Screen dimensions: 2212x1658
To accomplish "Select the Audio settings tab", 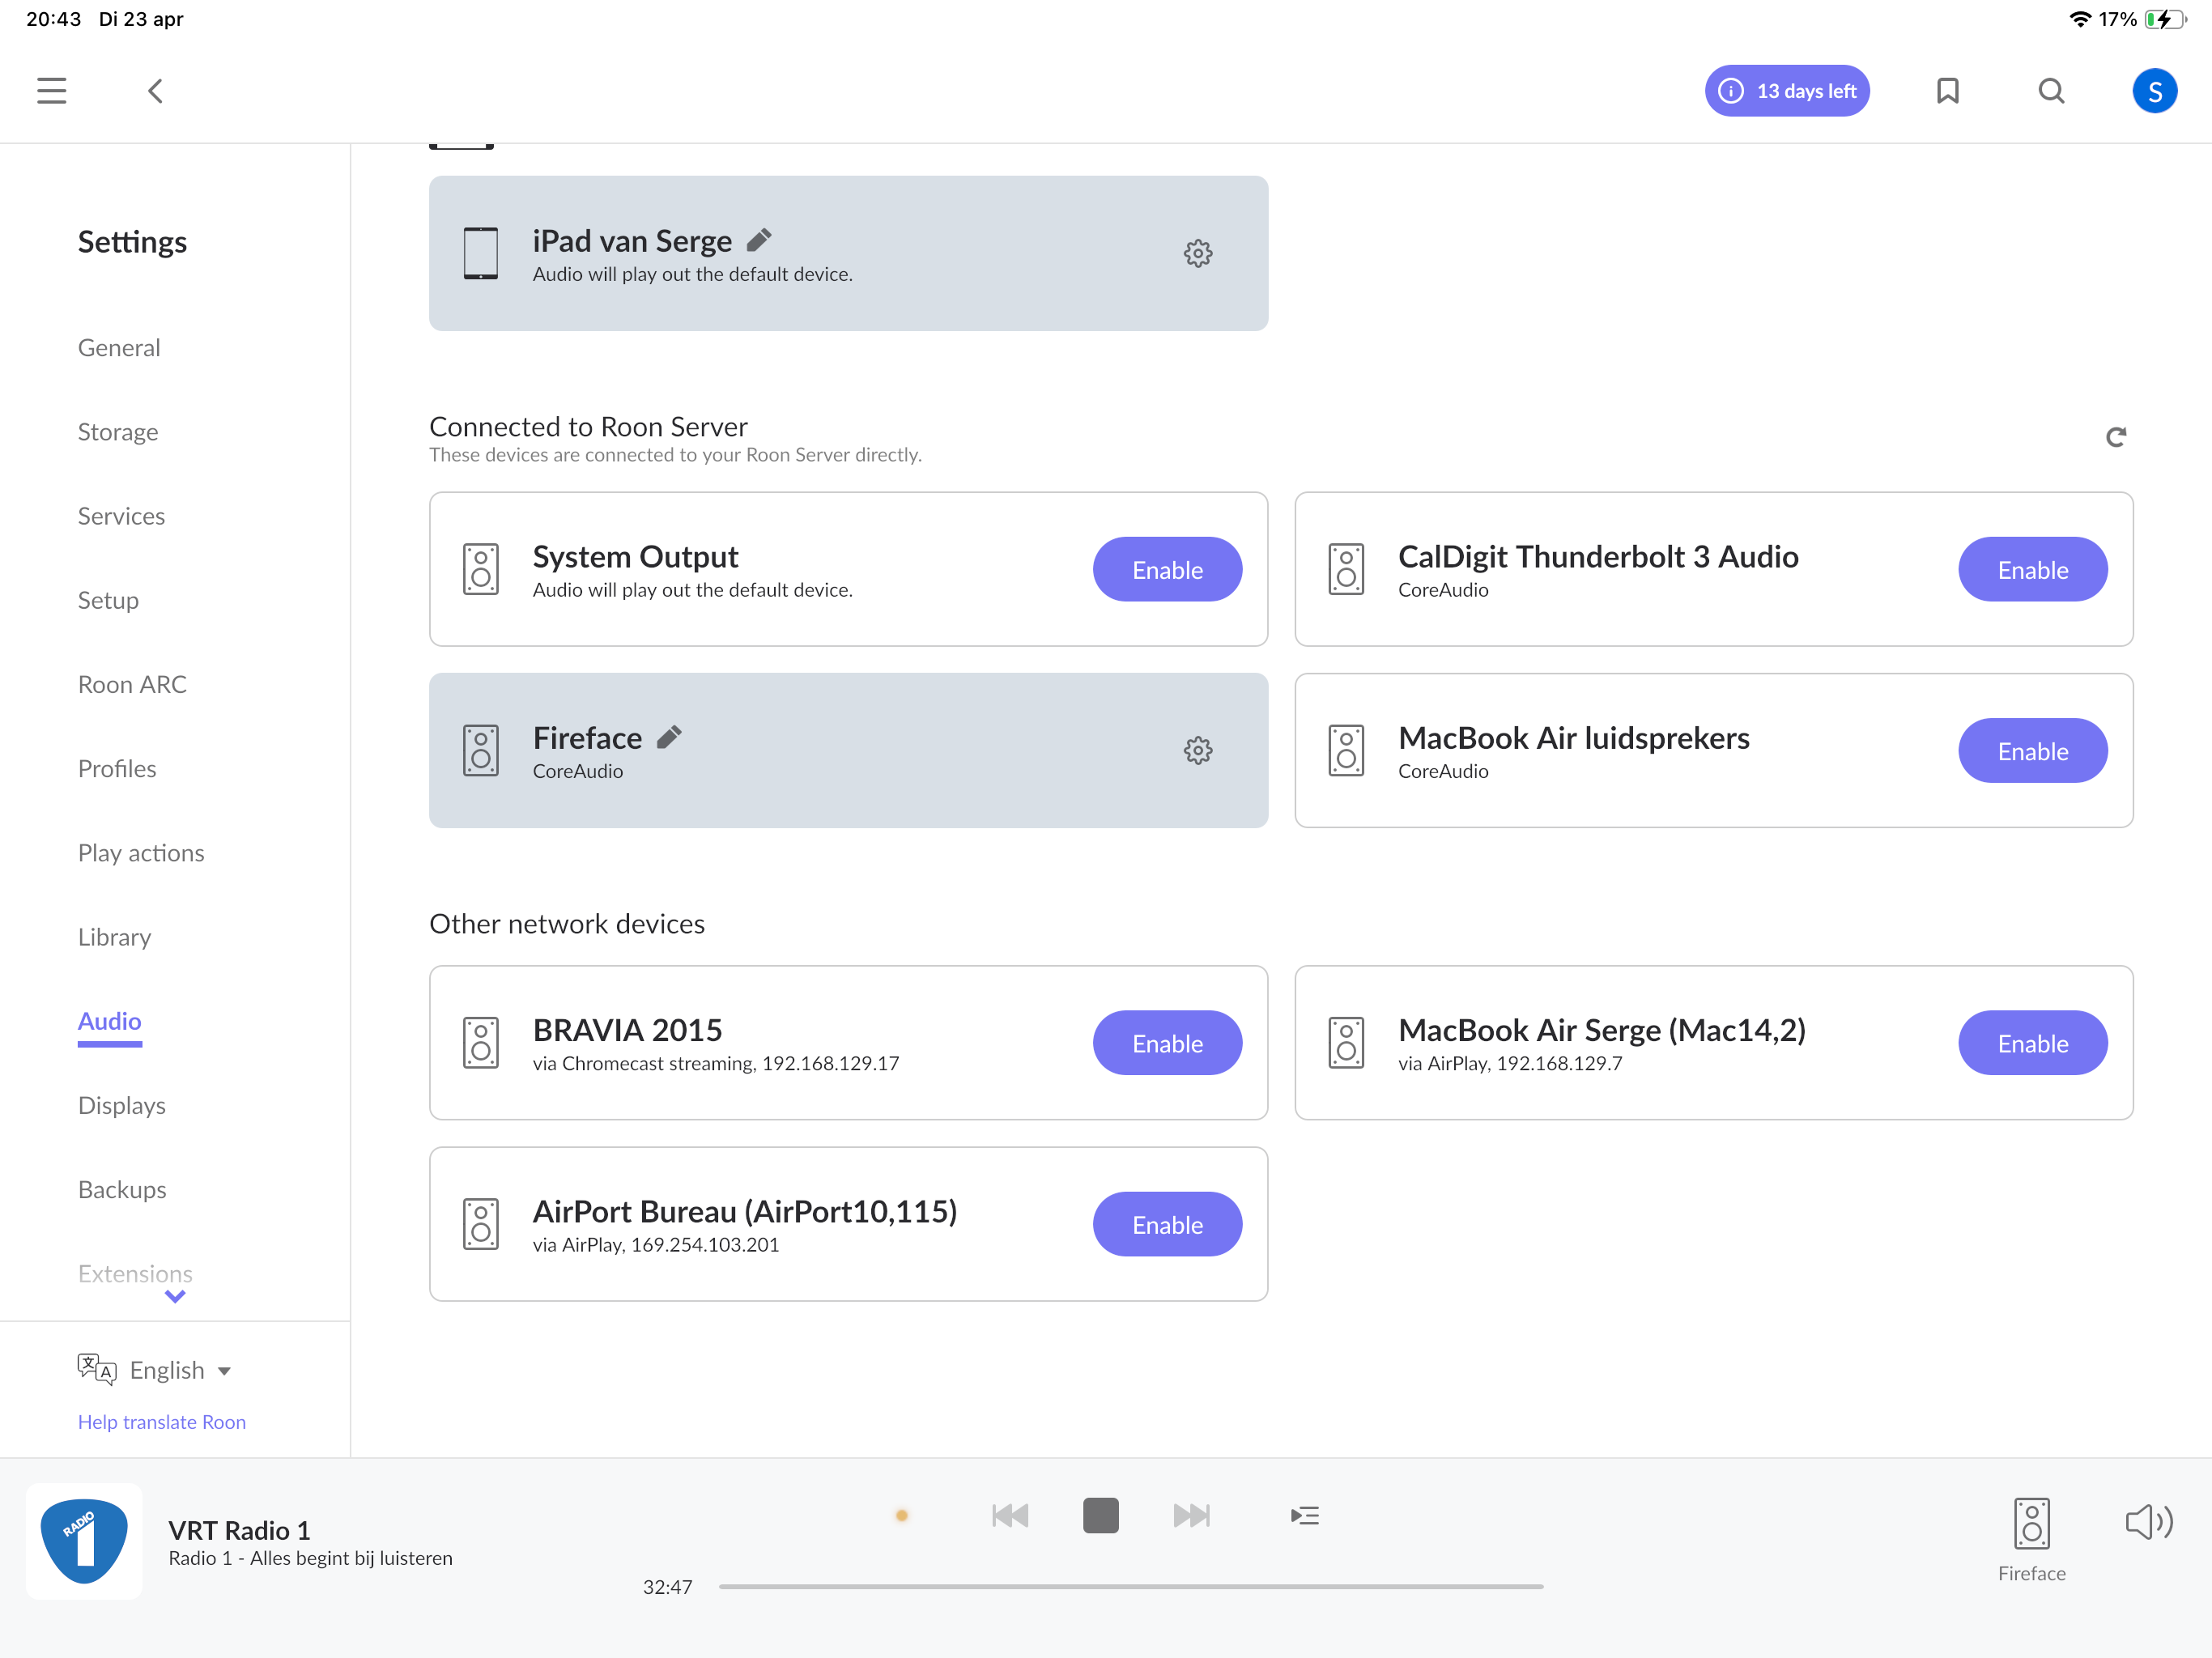I will 110,1021.
